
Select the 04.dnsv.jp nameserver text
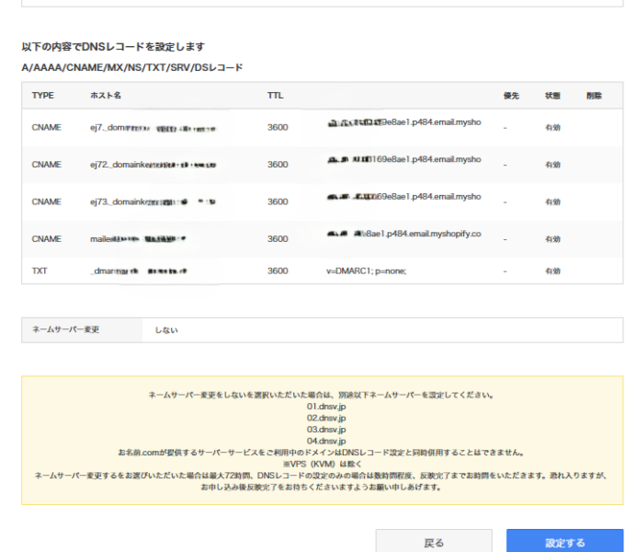[326, 441]
